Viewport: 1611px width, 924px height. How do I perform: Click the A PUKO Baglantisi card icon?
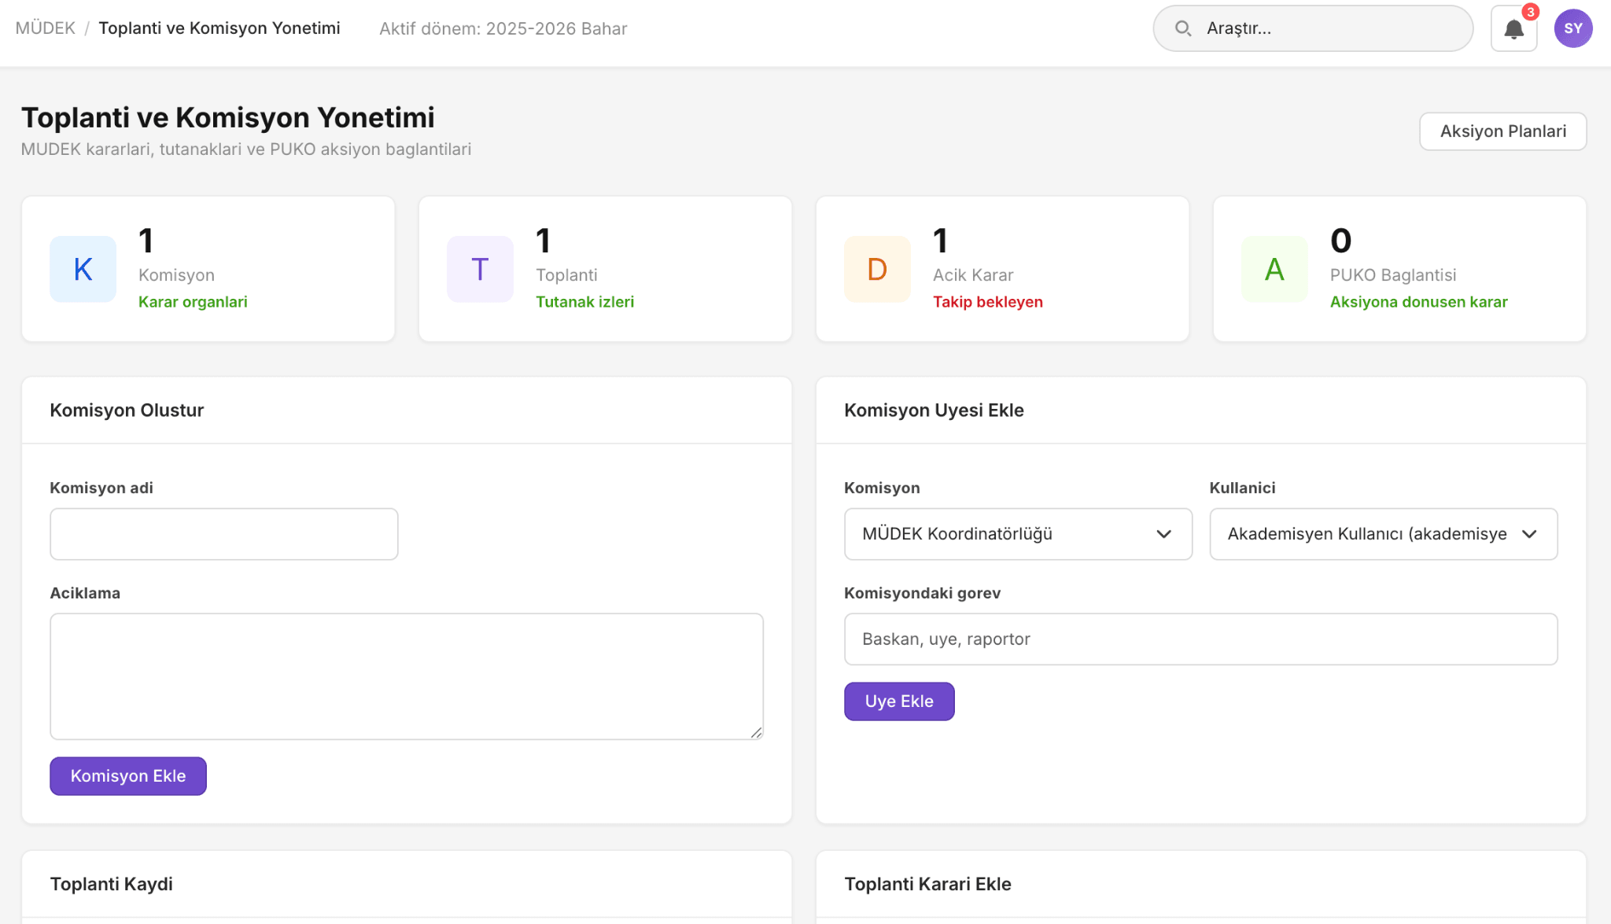(1274, 269)
